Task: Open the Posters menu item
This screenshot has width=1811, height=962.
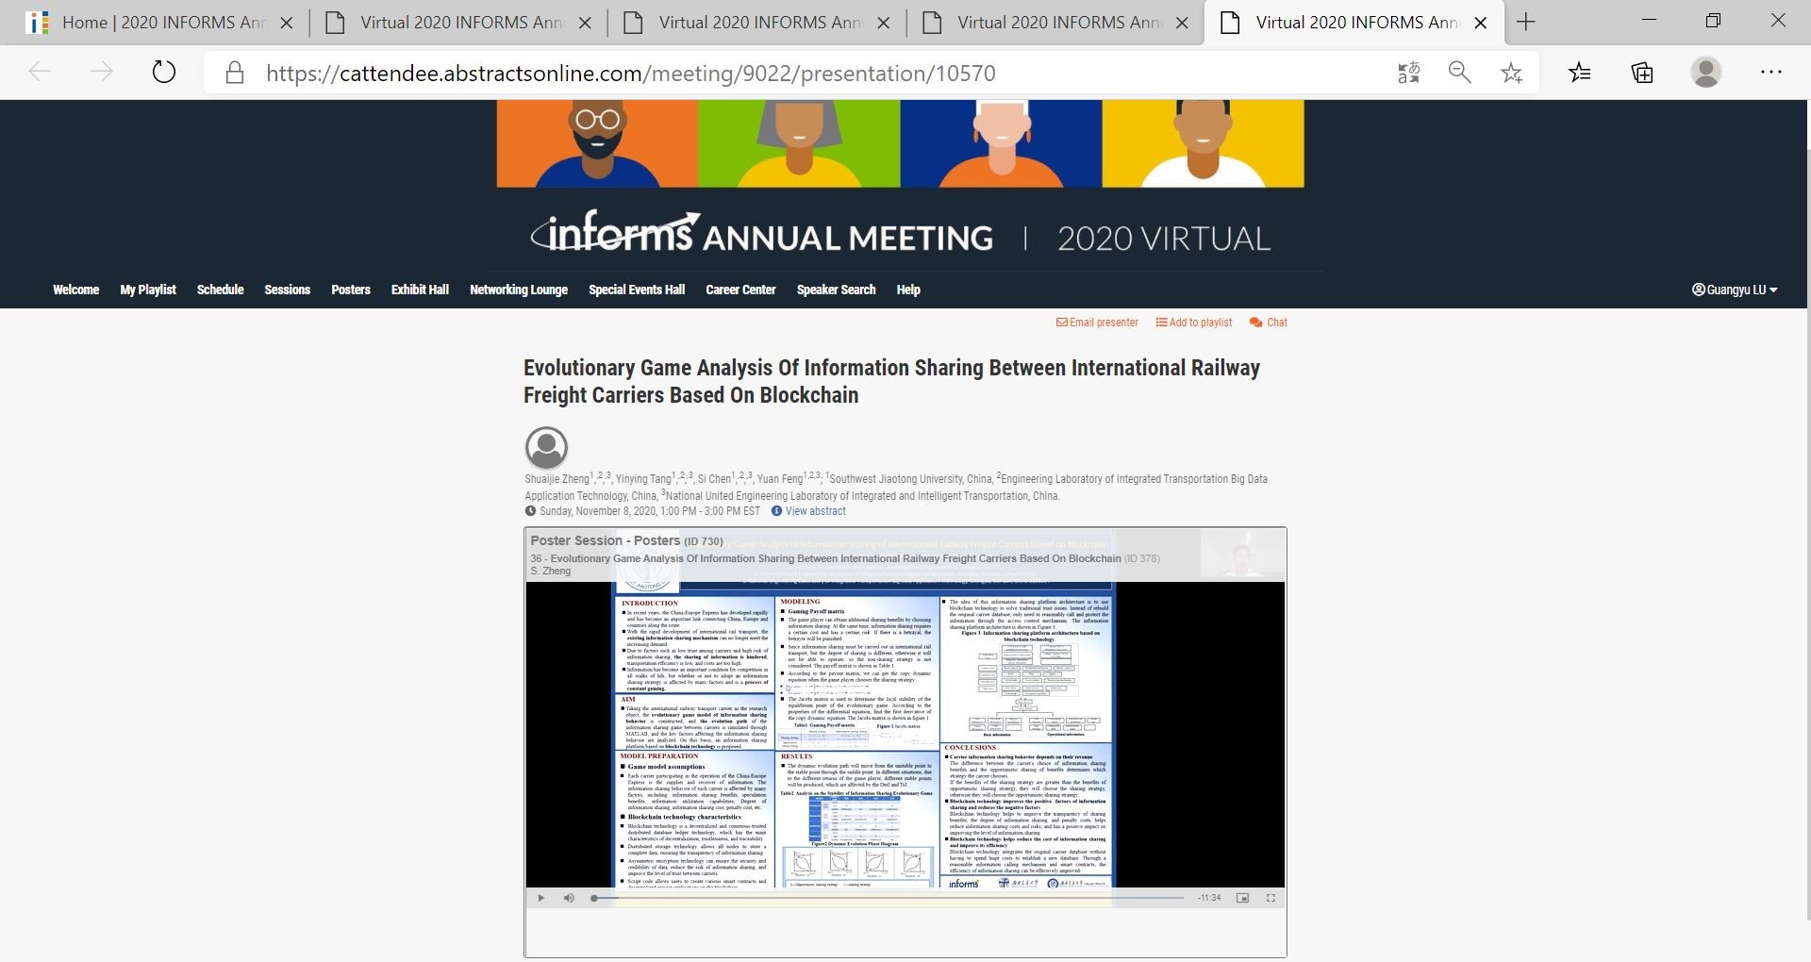Action: pyautogui.click(x=350, y=290)
